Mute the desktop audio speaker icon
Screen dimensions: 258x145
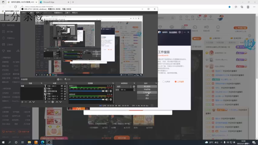pyautogui.click(x=107, y=100)
